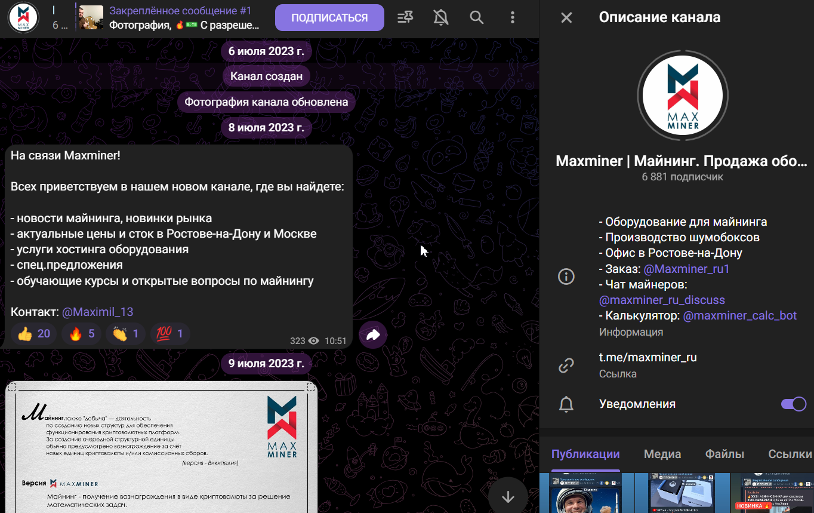
Task: Open the Maxminer channel avatar in header
Action: pyautogui.click(x=23, y=17)
